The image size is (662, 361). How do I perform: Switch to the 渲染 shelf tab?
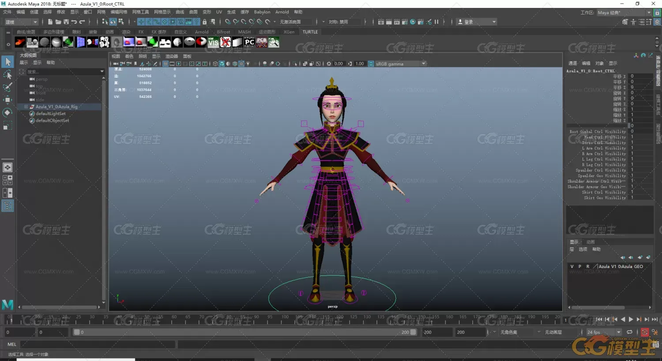[x=126, y=32]
